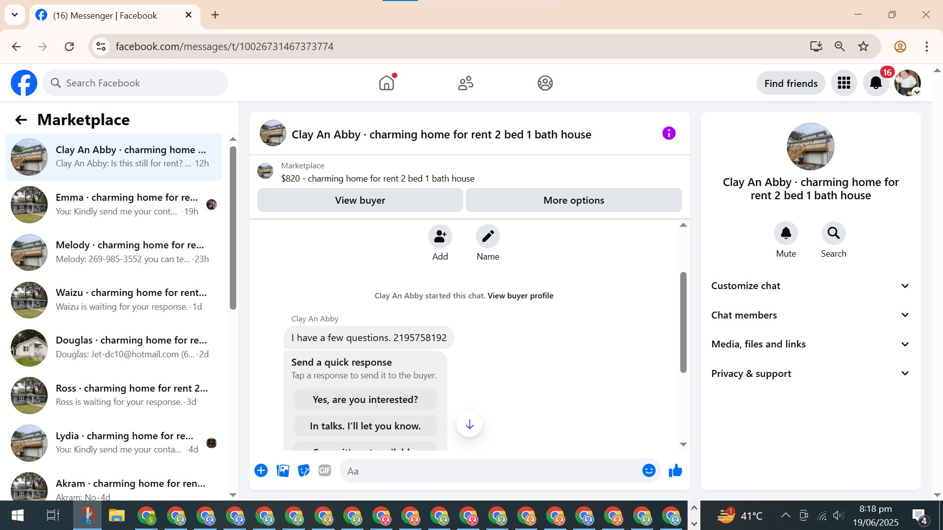Open Chrome three-dot menu
Viewport: 943px width, 530px height.
coord(927,47)
